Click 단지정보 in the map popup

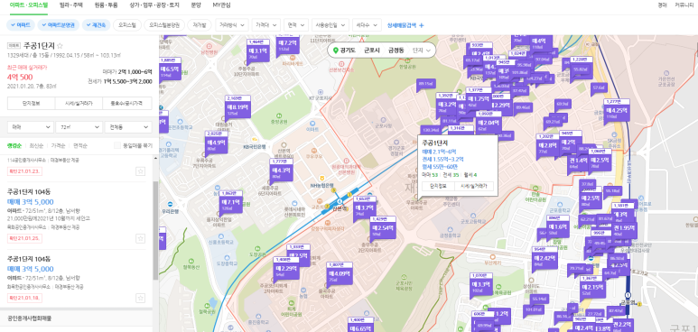(438, 186)
